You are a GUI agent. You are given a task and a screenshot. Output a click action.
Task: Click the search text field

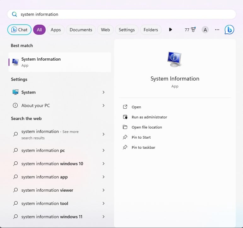point(122,14)
